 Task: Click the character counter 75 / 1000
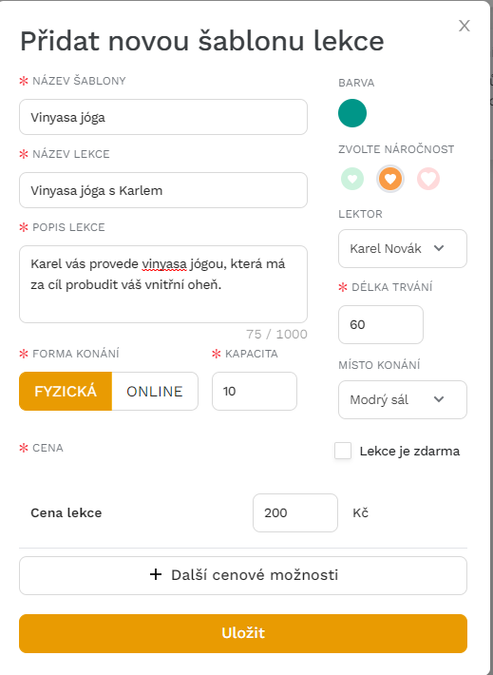coord(277,334)
